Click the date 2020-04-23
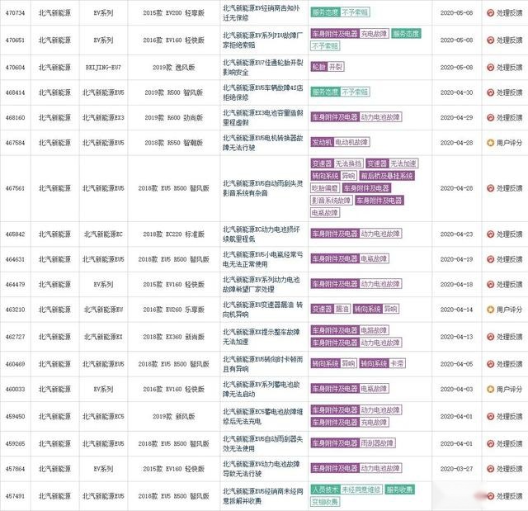Viewport: 528px width, 511px height. coord(456,234)
